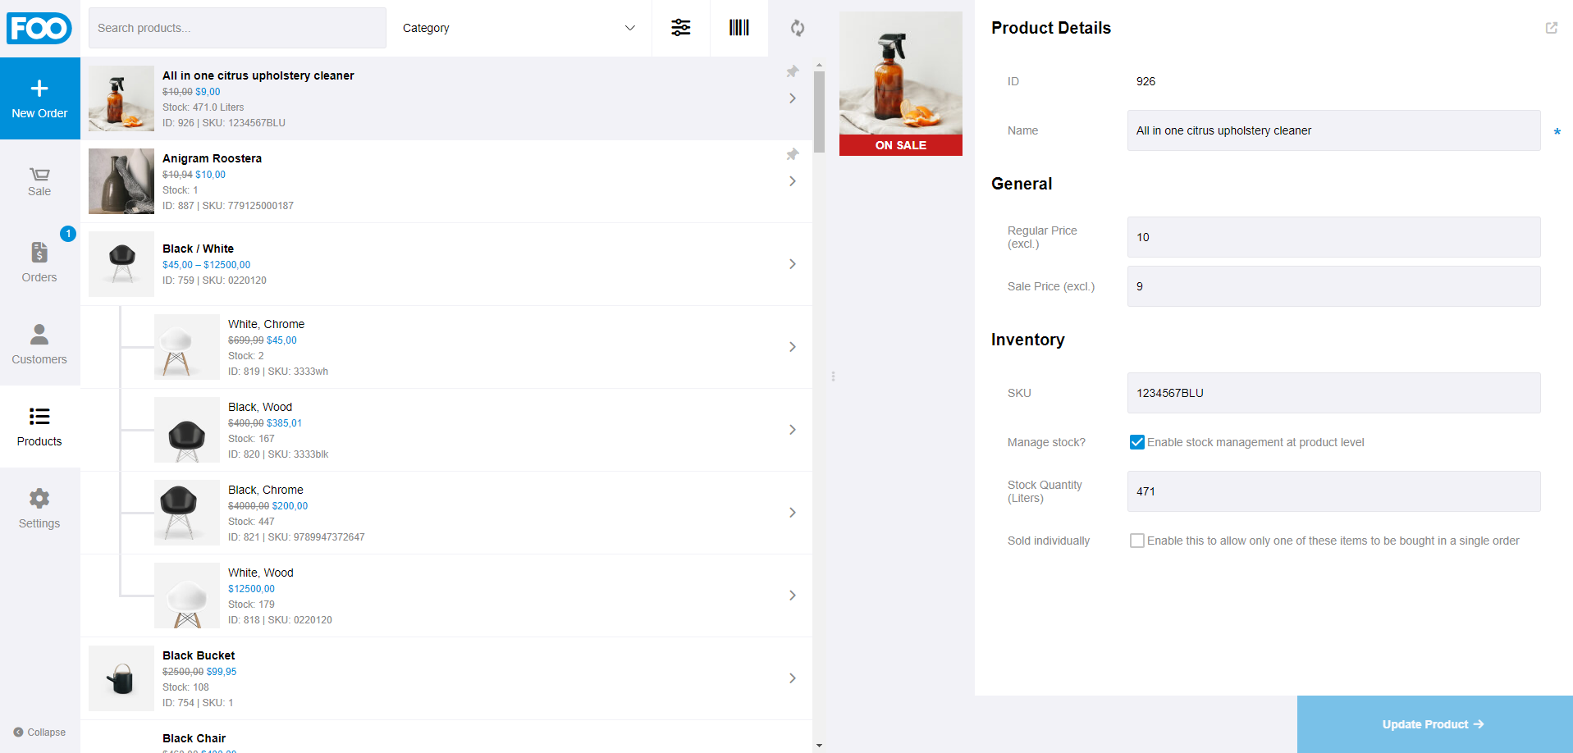Click Black, Wood chair thumbnail
Image resolution: width=1573 pixels, height=753 pixels.
[187, 430]
